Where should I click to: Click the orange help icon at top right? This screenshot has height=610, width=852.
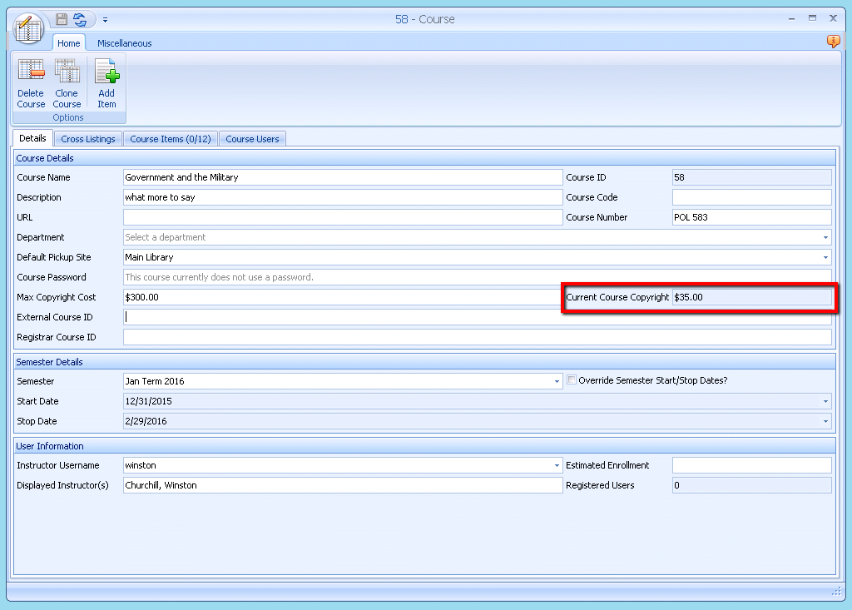click(x=833, y=42)
